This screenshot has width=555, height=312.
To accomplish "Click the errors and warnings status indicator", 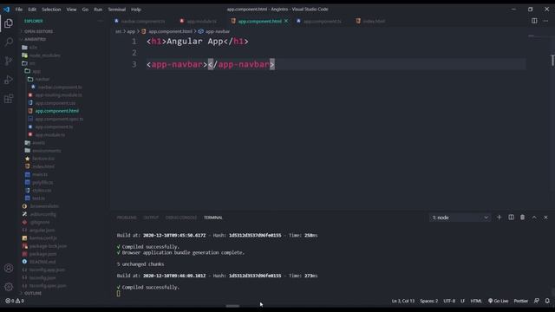I will click(15, 301).
